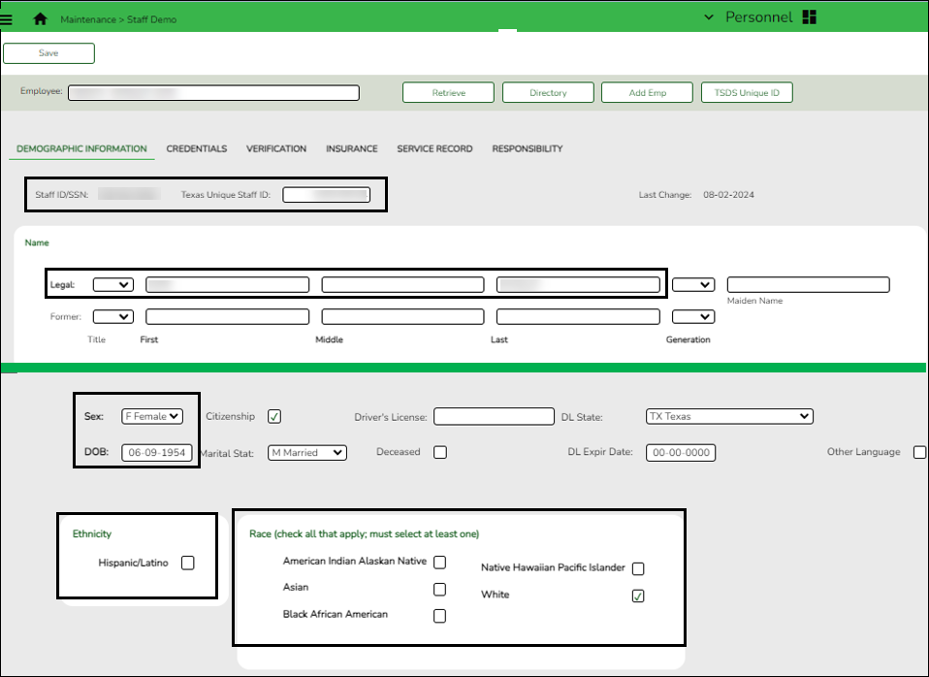929x677 pixels.
Task: Enable the Other Language checkbox
Action: [919, 452]
